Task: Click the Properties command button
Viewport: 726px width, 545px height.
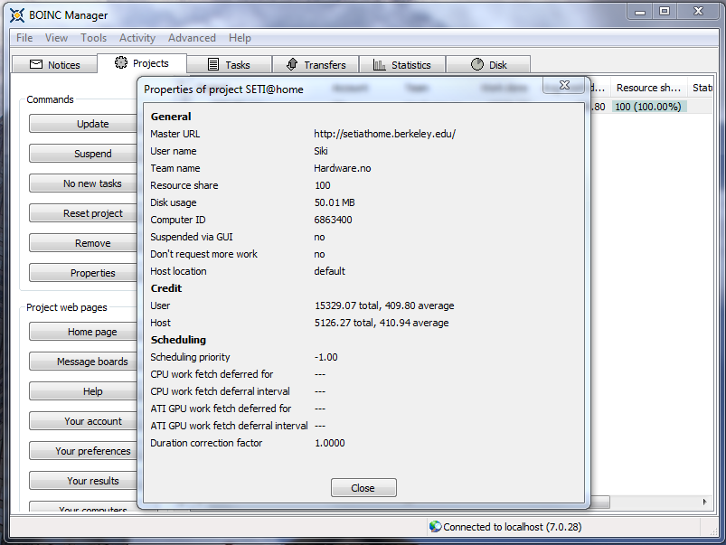Action: pos(85,273)
